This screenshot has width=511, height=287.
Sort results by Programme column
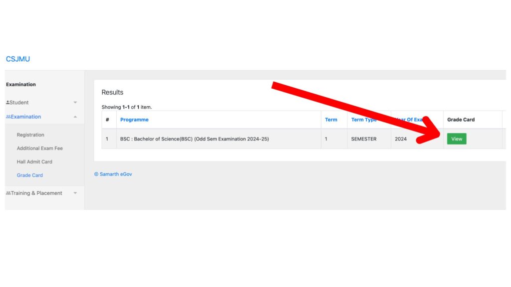(134, 120)
